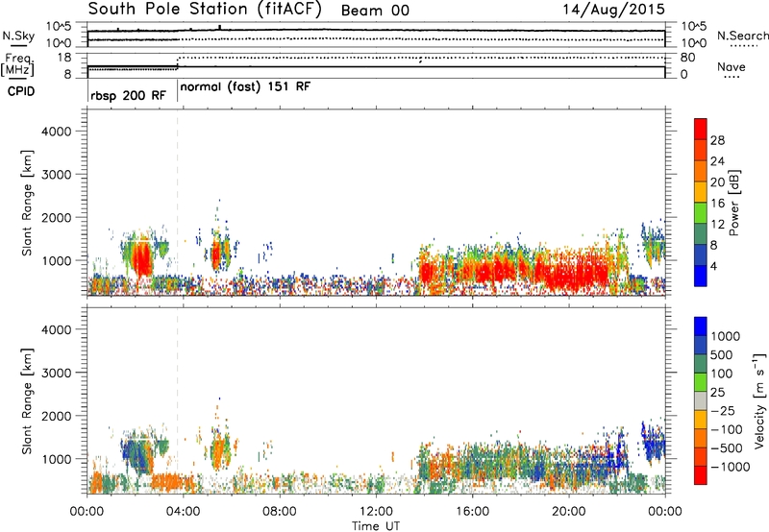Viewport: 769px width, 532px height.
Task: Click the 25 velocity colorbar label
Action: coord(718,392)
